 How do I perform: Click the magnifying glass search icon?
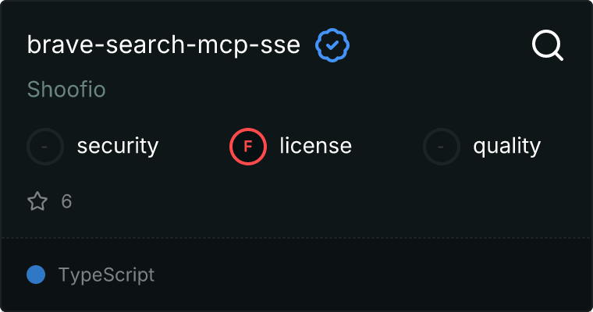click(x=548, y=46)
